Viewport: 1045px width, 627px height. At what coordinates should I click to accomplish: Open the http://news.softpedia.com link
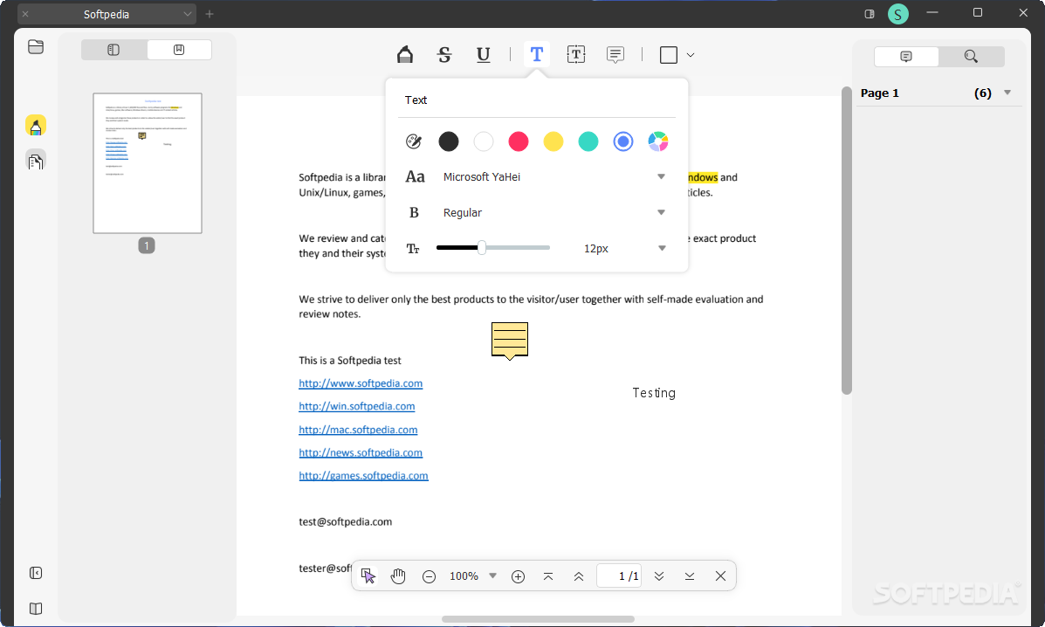click(x=361, y=452)
